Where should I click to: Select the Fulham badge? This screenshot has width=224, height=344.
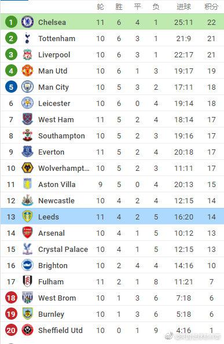click(x=27, y=281)
